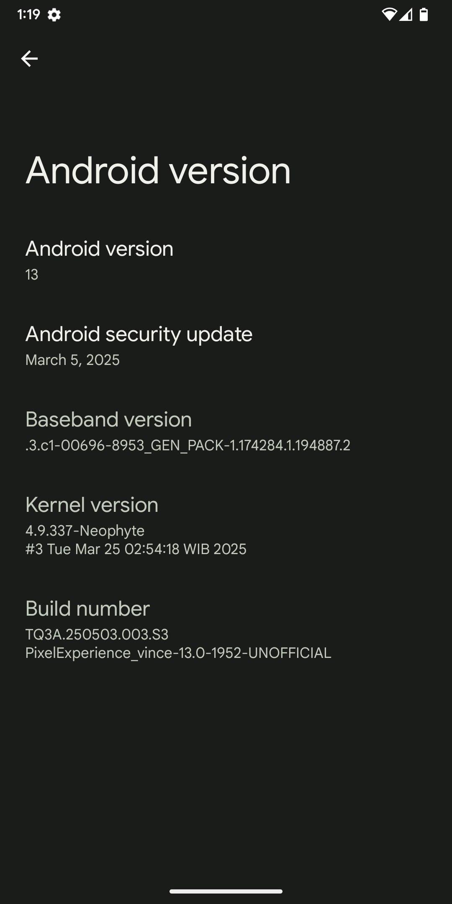Image resolution: width=452 pixels, height=904 pixels.
Task: Tap the TQ3A.250503.003.S3 build text
Action: coord(97,634)
